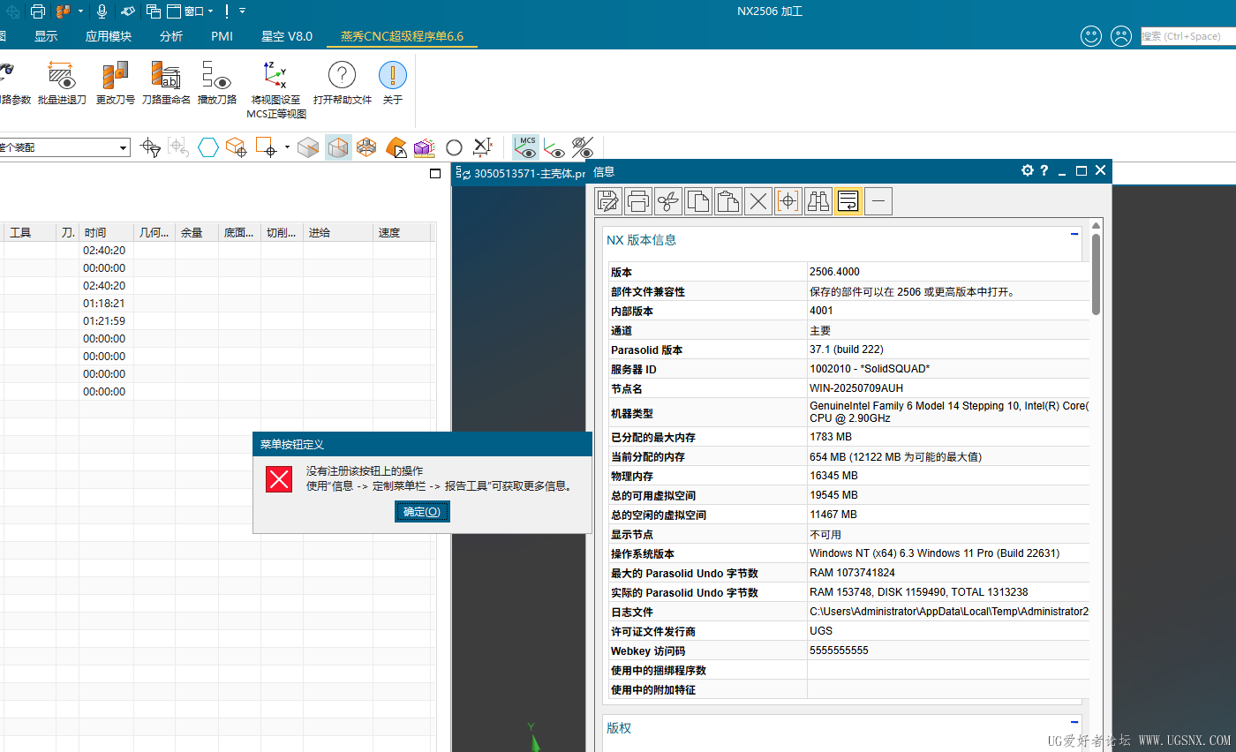The image size is (1236, 752).
Task: Open the 窗口 window dropdown in title bar
Action: tap(192, 11)
